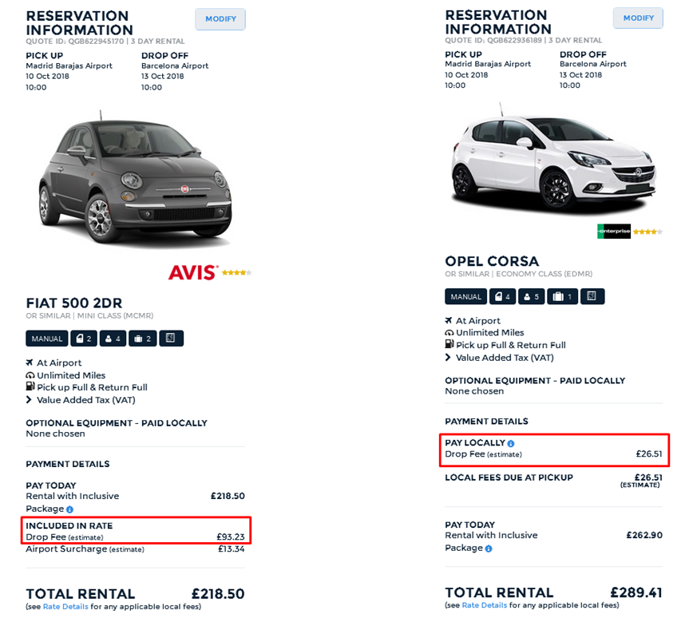Open Rate Details link under £218.50 total
The image size is (697, 622).
(x=65, y=607)
